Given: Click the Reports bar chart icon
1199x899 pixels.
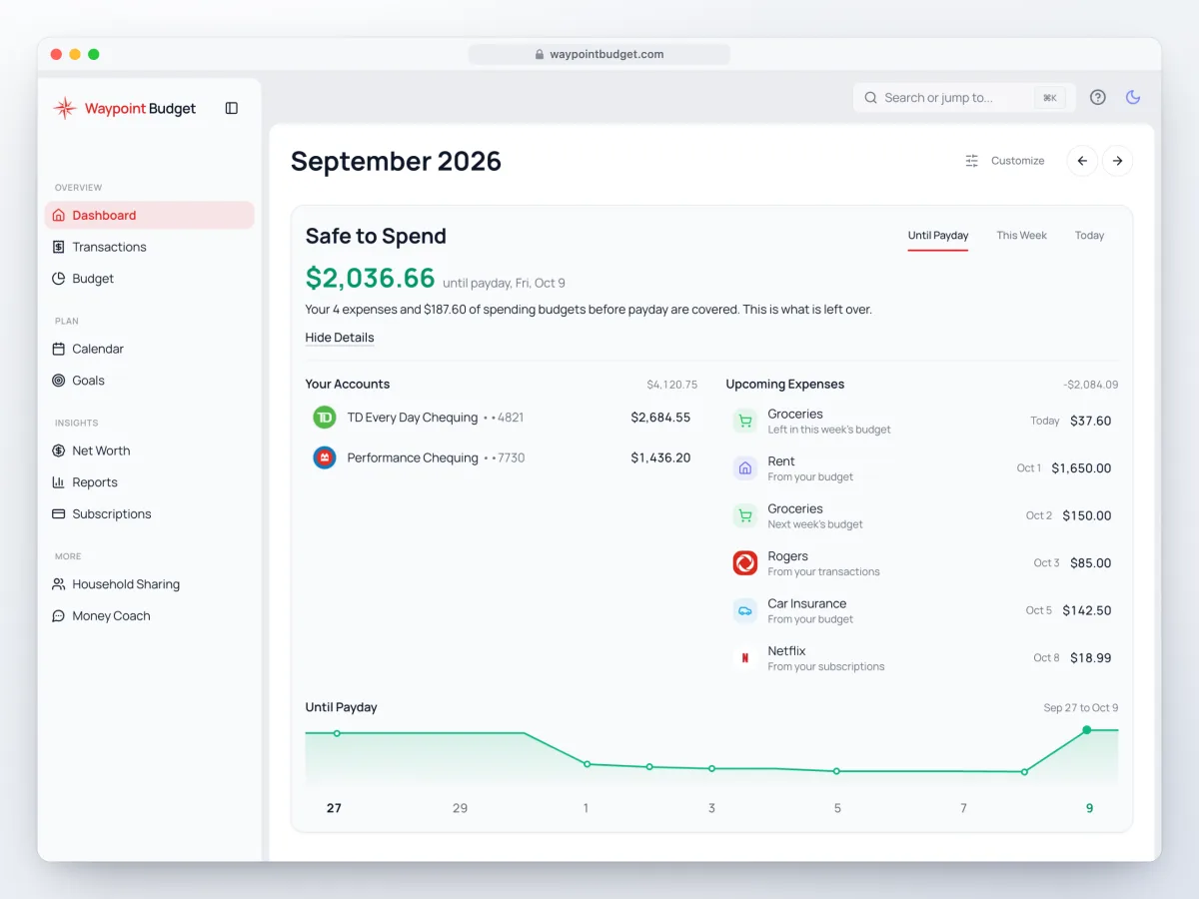Looking at the screenshot, I should [58, 482].
